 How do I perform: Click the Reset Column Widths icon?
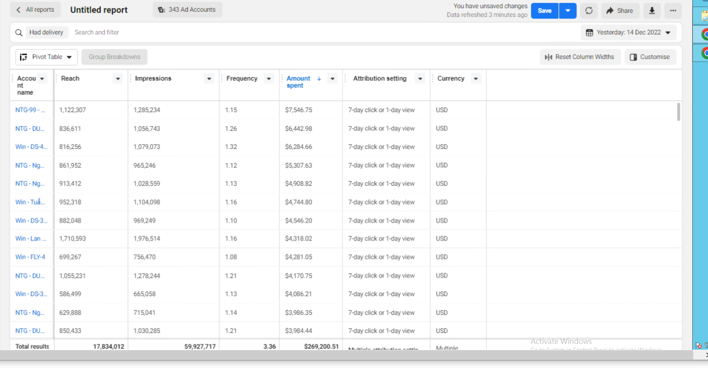[x=549, y=57]
